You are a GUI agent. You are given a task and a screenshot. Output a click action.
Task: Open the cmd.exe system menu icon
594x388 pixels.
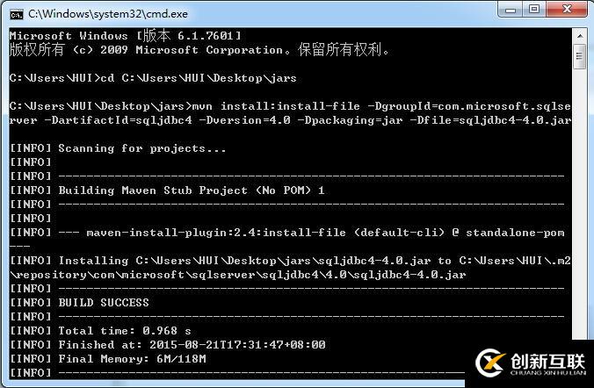[x=17, y=14]
